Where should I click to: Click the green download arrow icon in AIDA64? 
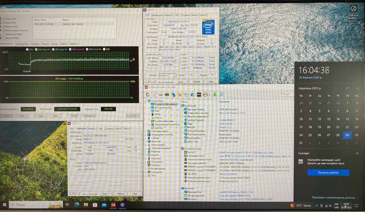[x=215, y=95]
